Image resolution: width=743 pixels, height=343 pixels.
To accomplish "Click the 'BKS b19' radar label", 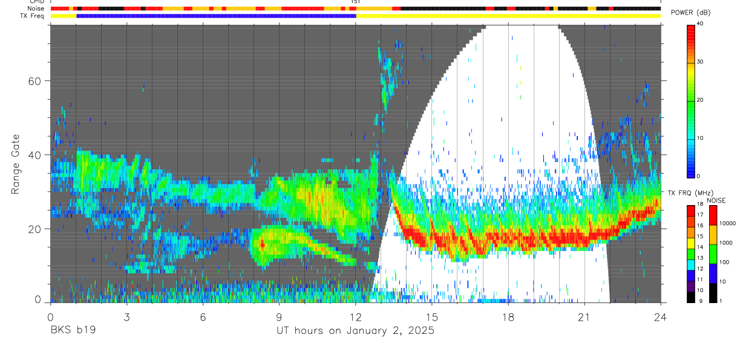I will coord(73,331).
